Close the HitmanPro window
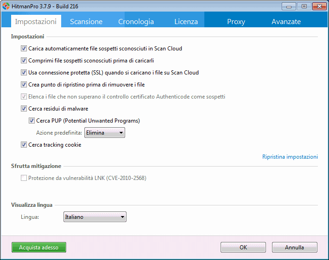The image size is (329, 260). click(319, 6)
